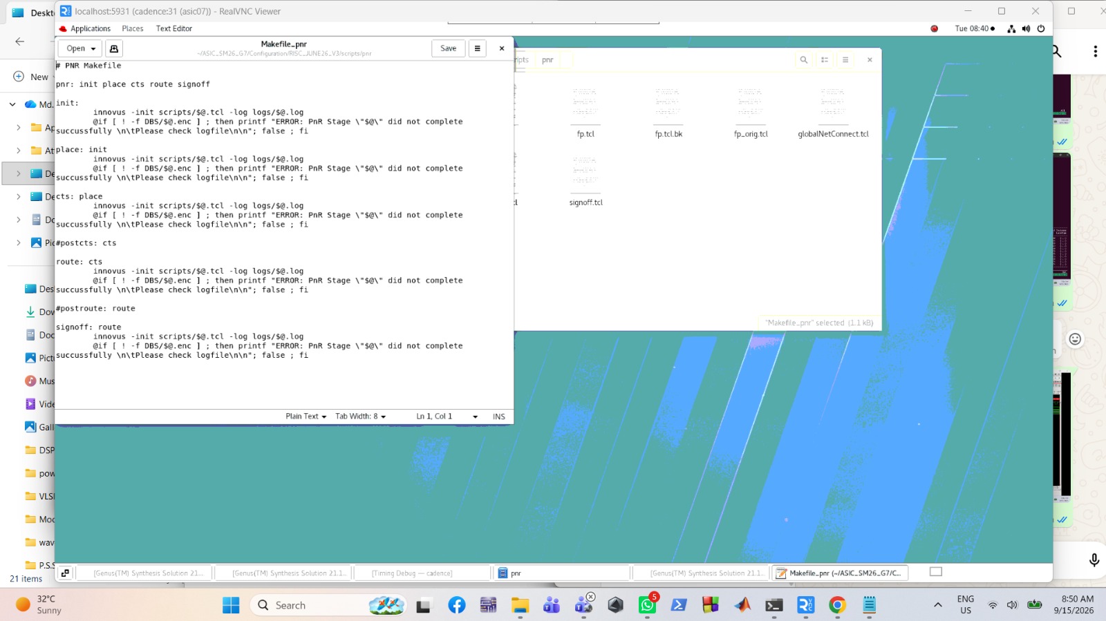
Task: Select the signoff.tcl file
Action: [x=585, y=180]
